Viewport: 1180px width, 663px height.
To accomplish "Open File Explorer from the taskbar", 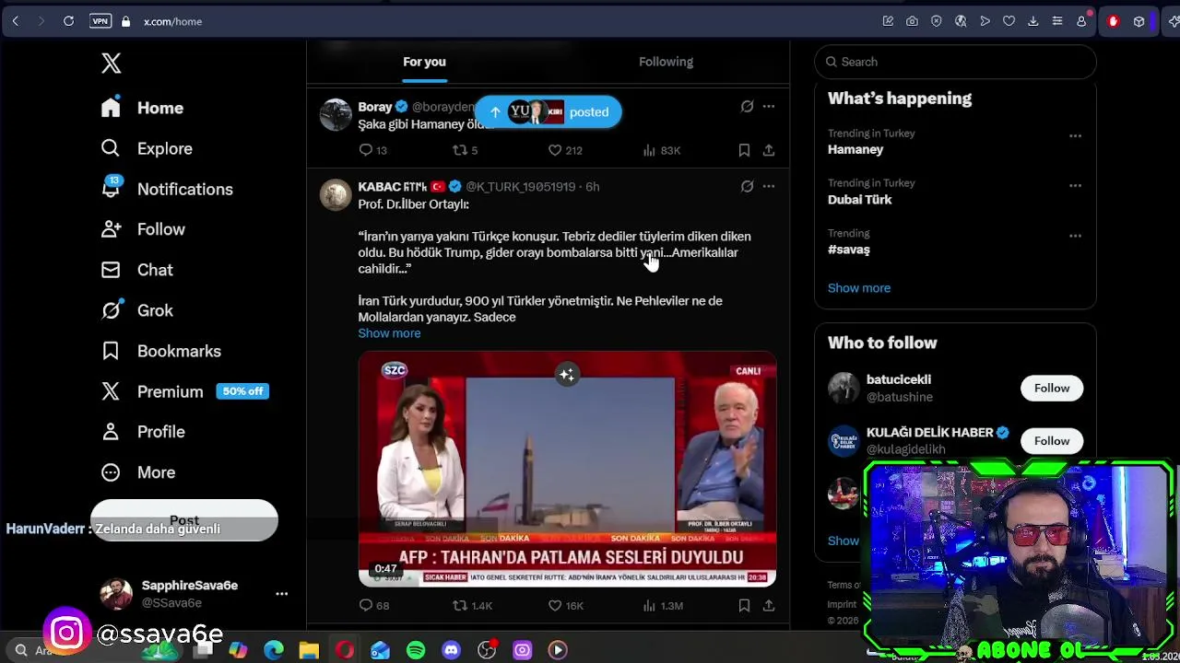I will click(x=309, y=651).
